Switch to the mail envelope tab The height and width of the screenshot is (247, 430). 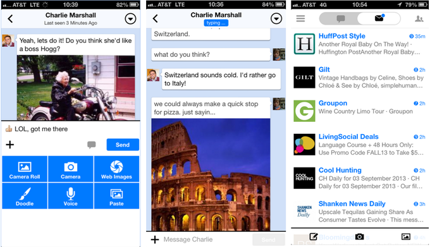(379, 18)
